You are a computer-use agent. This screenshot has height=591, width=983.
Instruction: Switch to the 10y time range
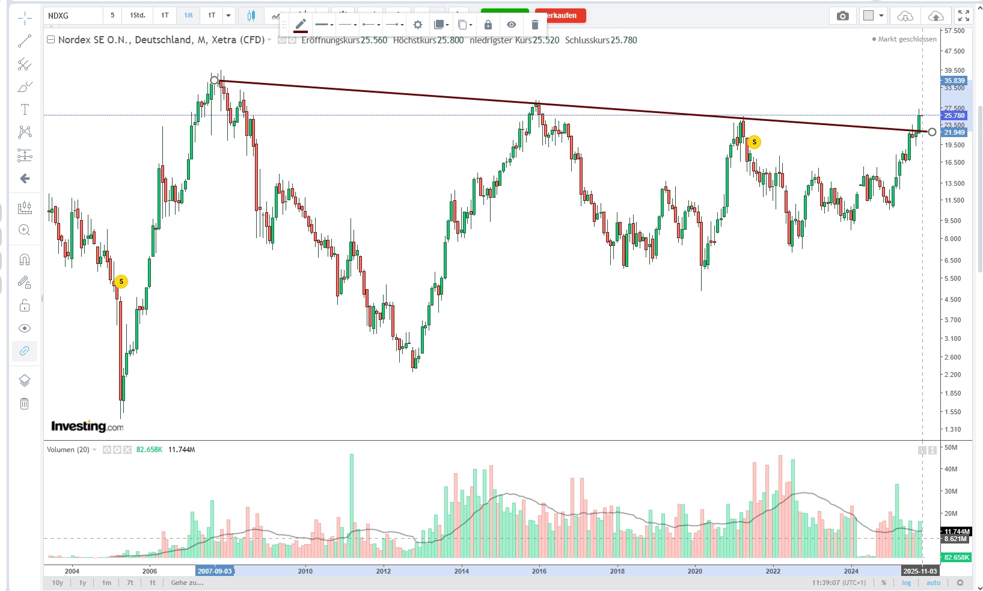(58, 583)
